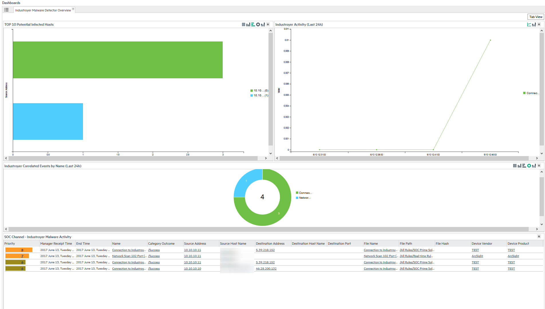This screenshot has height=309, width=545.
Task: Open the dashboard list icon beside the tab
Action: tap(6, 10)
